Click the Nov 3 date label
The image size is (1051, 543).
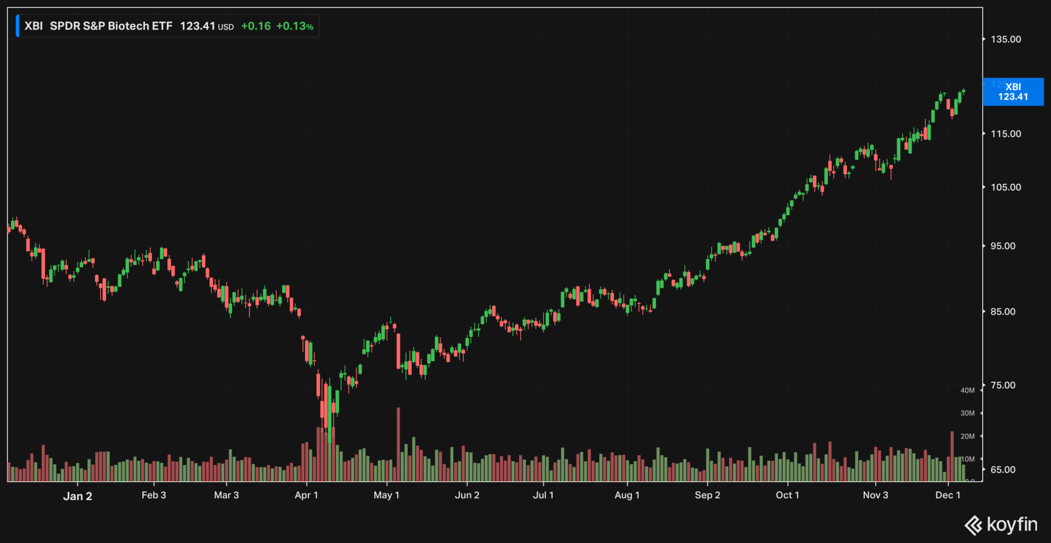[876, 495]
